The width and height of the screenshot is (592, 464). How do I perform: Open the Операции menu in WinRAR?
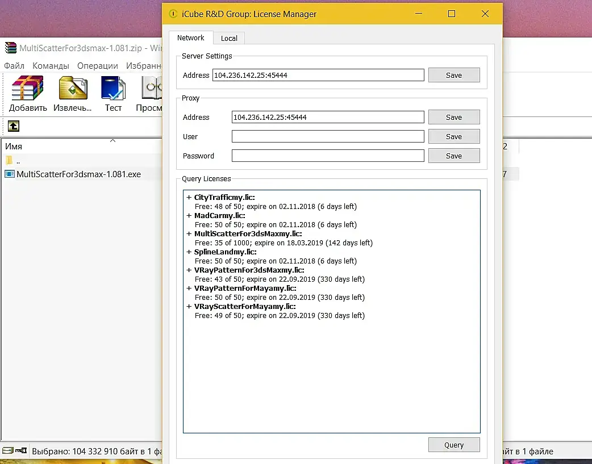click(97, 66)
